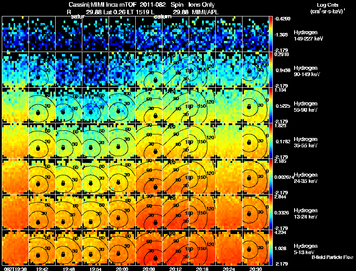Click the -0.4260 color scale maximum value

[x=283, y=19]
